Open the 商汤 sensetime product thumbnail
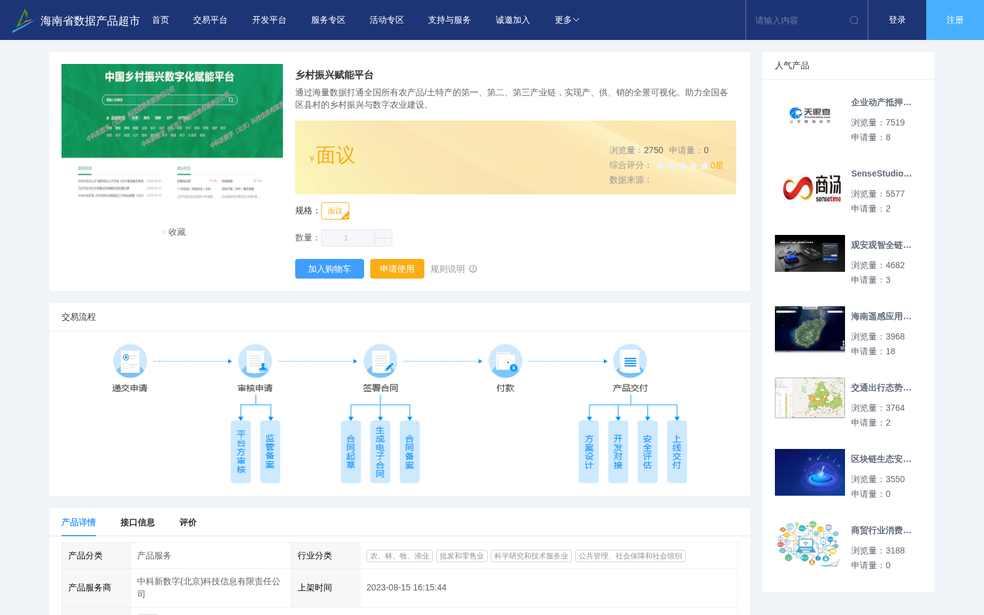 (810, 187)
